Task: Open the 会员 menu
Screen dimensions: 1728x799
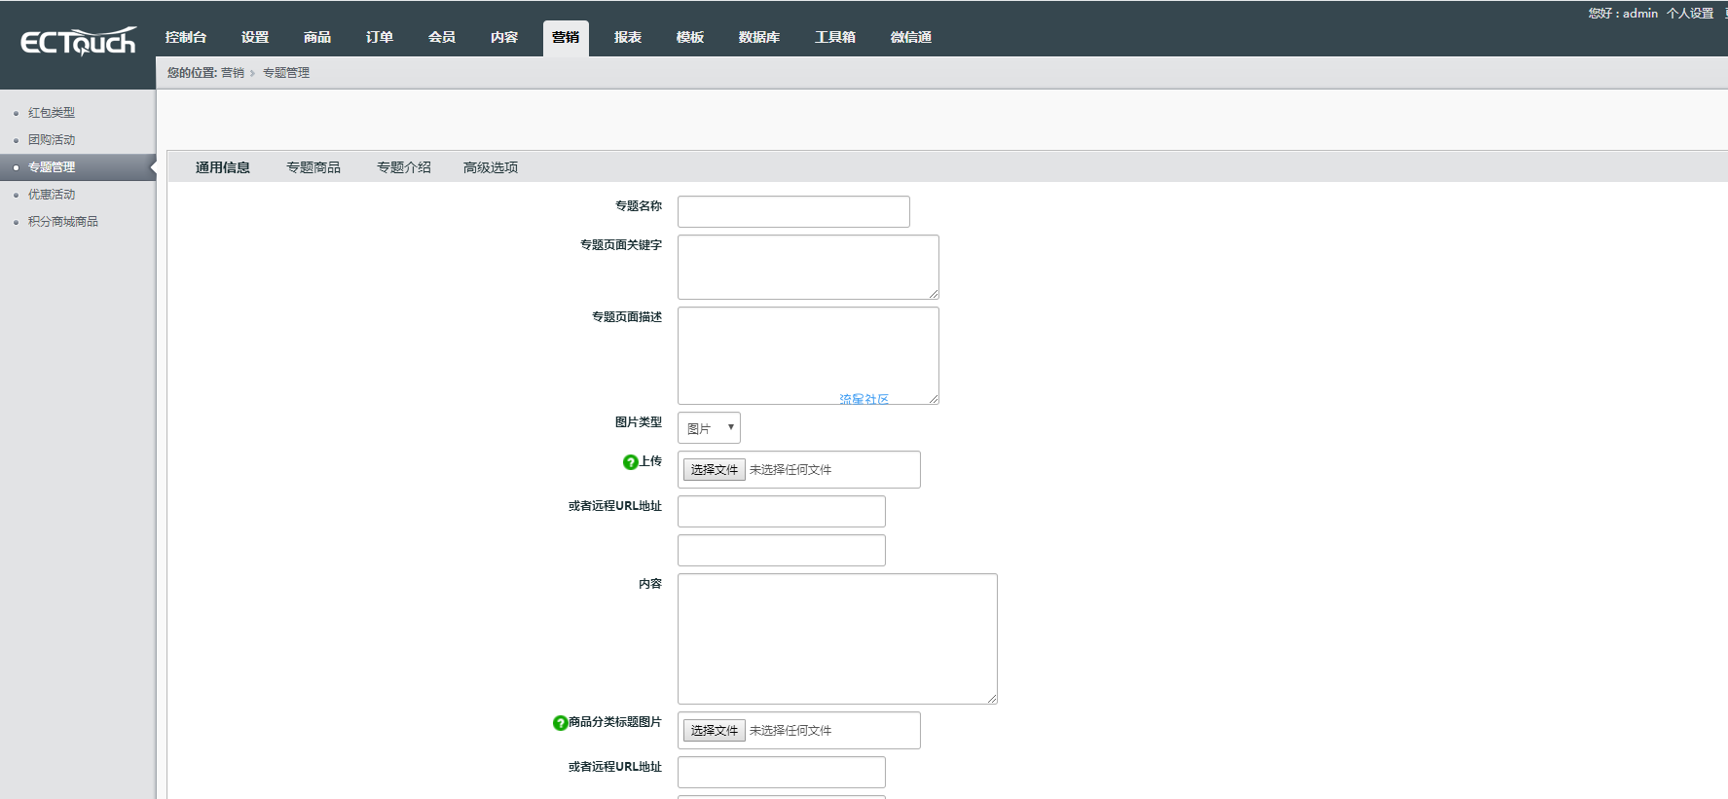Action: 442,37
